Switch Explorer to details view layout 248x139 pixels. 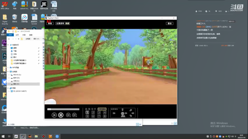(x=137, y=124)
